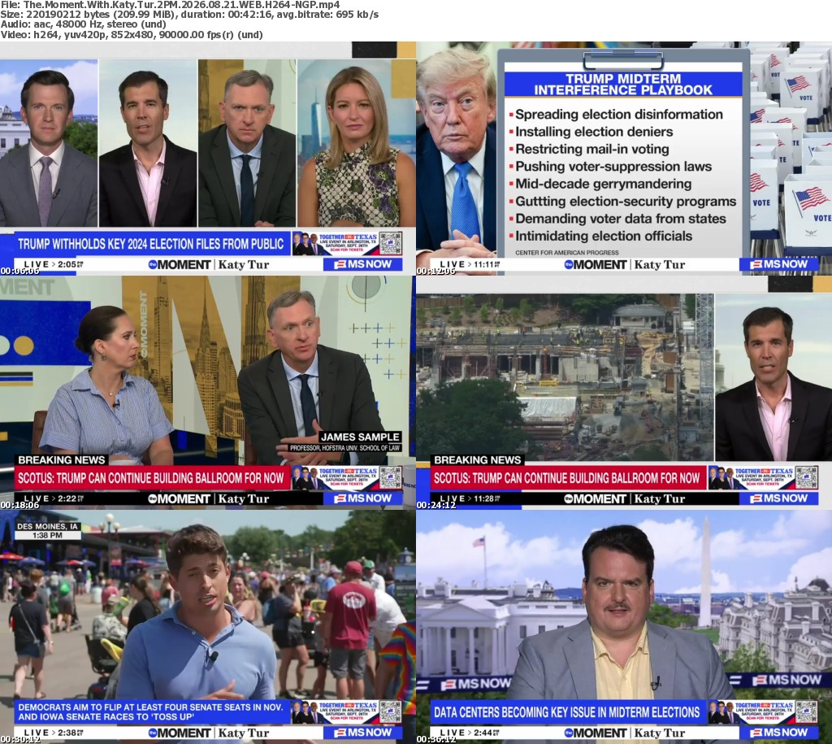Click the 'Trump Withholds Key 2024 Election Files' headline
This screenshot has width=832, height=744.
151,244
